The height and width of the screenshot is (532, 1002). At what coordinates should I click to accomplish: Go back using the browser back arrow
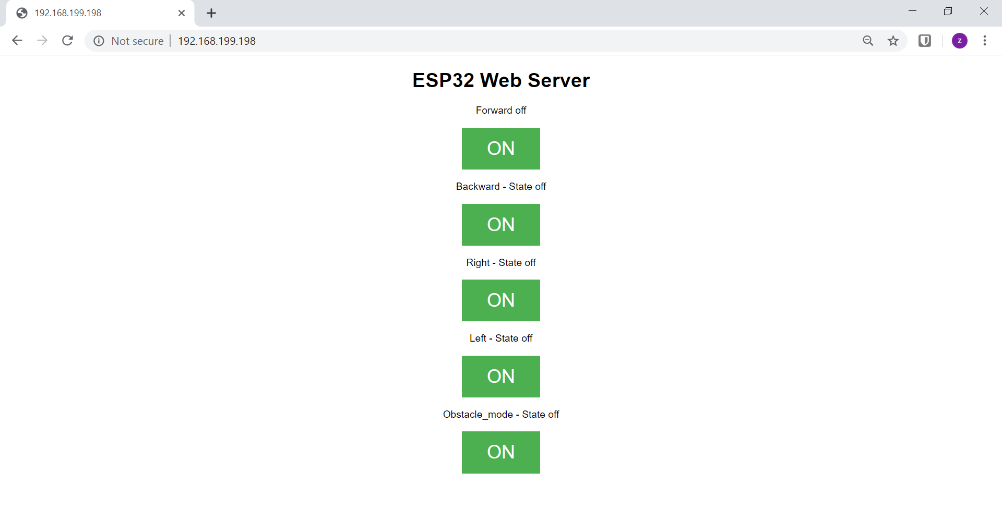tap(17, 41)
